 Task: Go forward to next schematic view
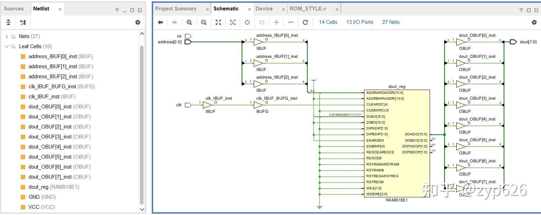click(175, 22)
